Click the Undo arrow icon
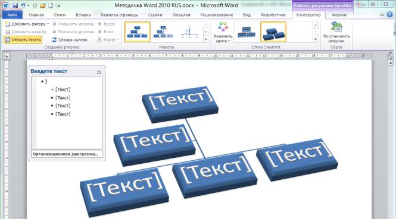 [23, 5]
